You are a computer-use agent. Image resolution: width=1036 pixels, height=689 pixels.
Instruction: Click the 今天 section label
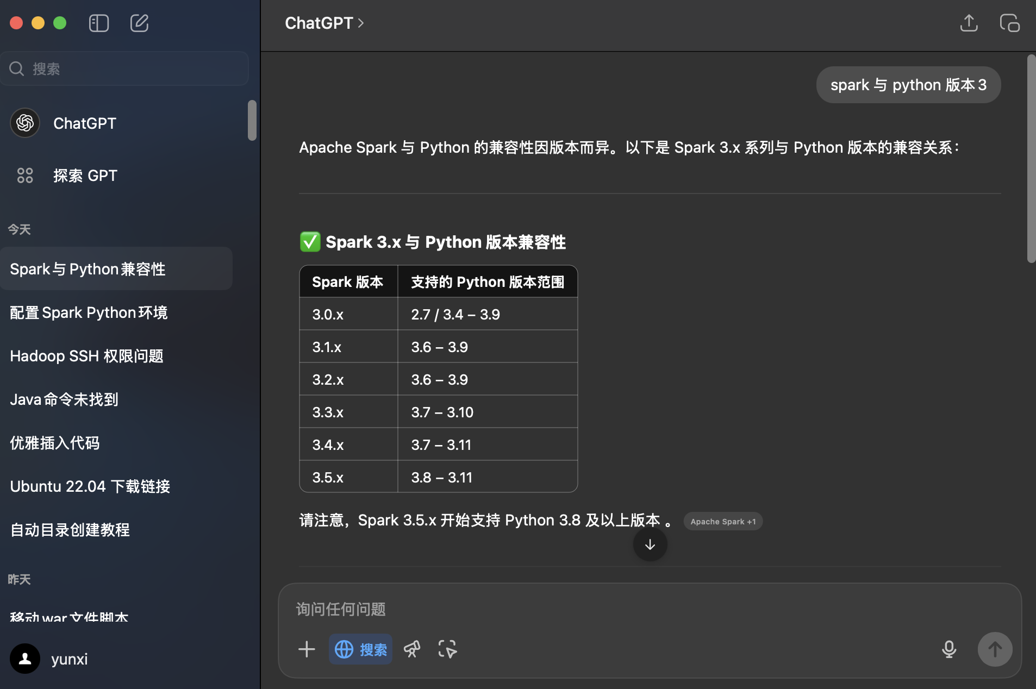coord(19,229)
